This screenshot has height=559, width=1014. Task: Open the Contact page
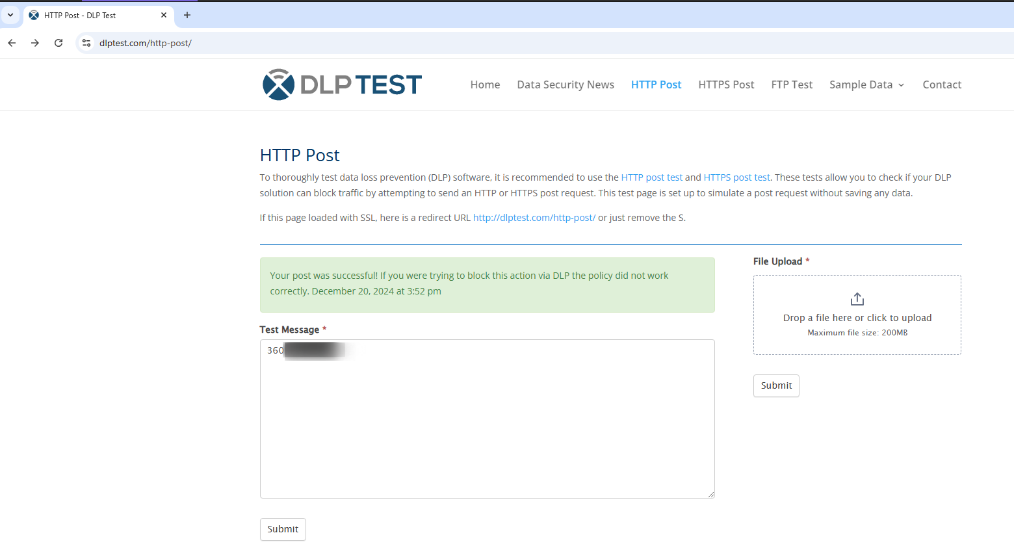[x=941, y=84]
